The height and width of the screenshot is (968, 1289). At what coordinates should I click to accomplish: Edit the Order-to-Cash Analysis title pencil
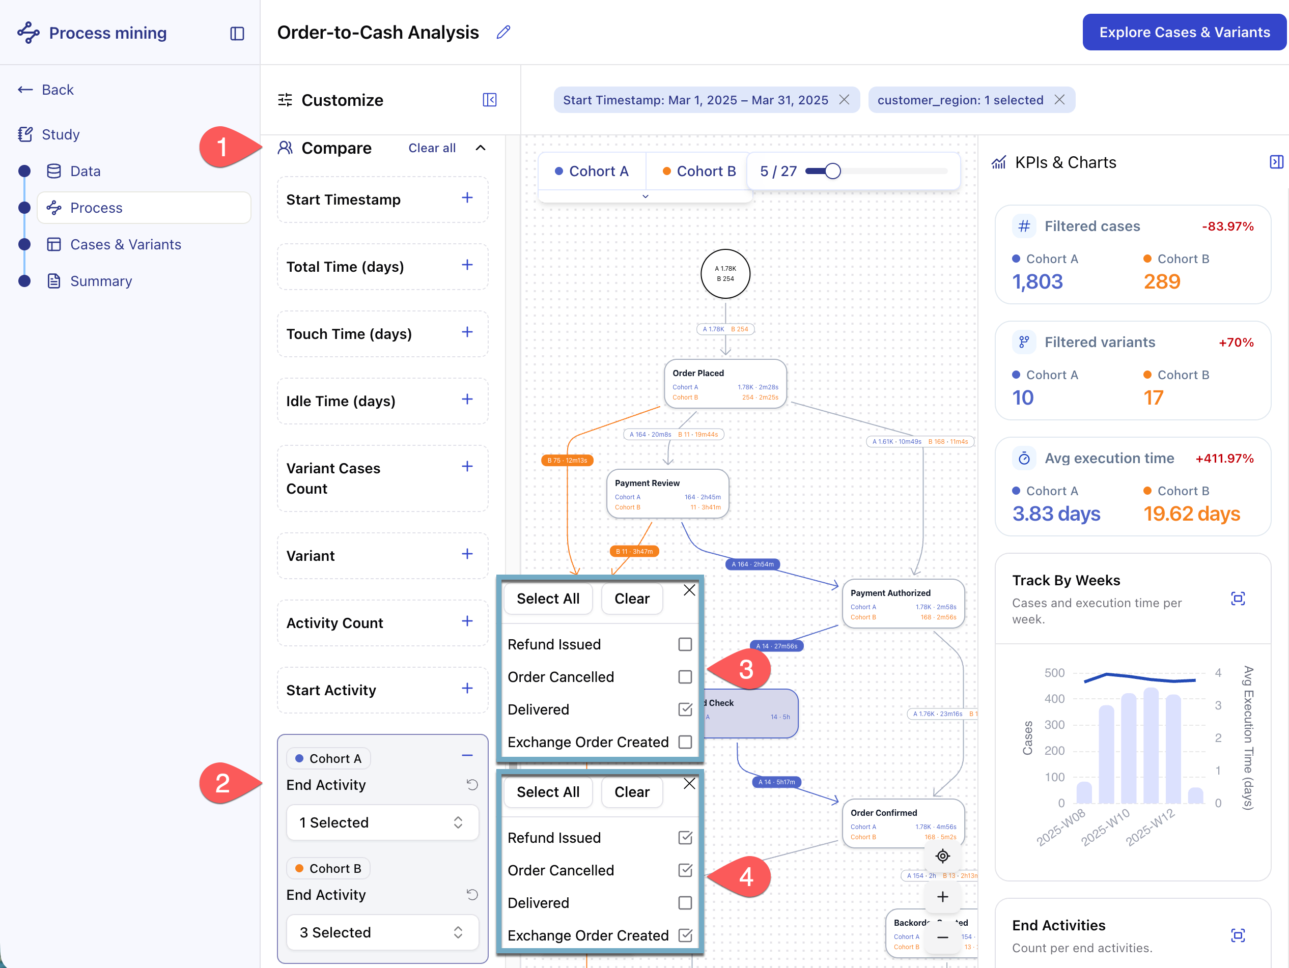pyautogui.click(x=503, y=32)
